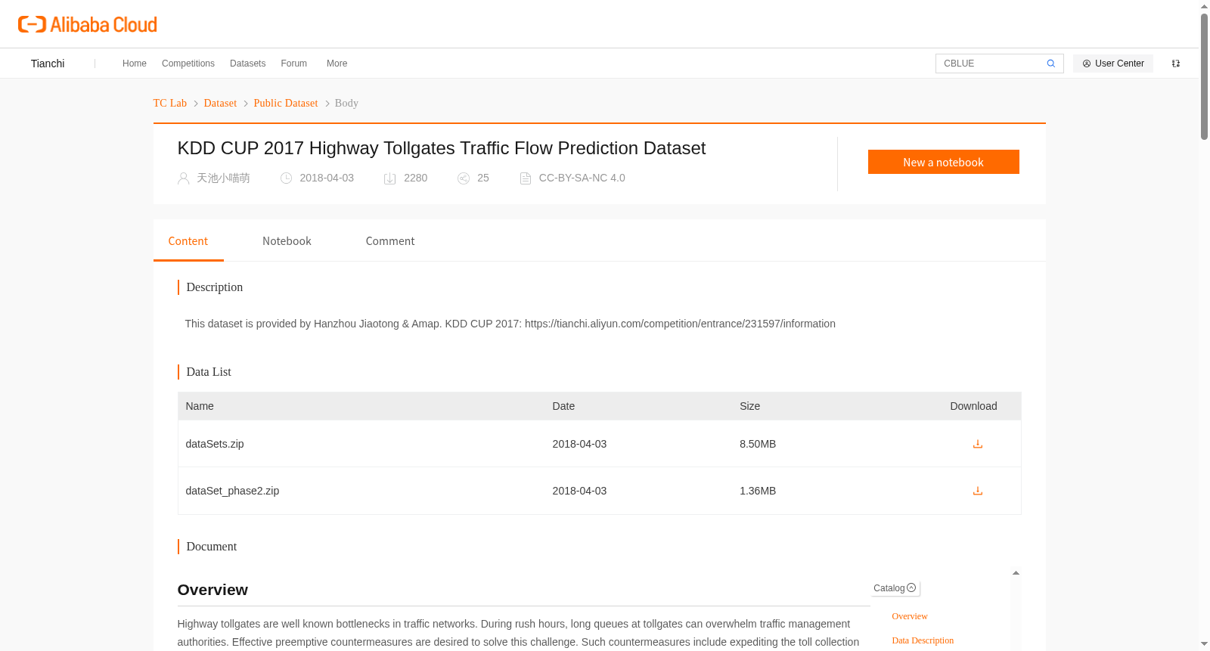
Task: Create a new notebook
Action: 943,162
